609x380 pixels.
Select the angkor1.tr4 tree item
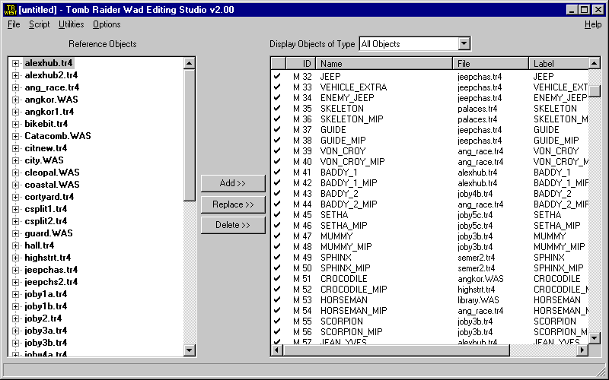coord(49,112)
